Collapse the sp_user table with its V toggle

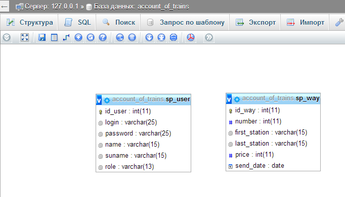[x=99, y=100]
